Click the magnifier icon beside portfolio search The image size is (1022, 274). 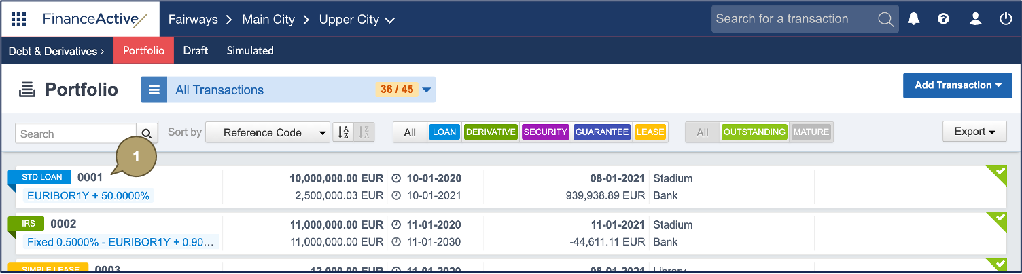147,133
